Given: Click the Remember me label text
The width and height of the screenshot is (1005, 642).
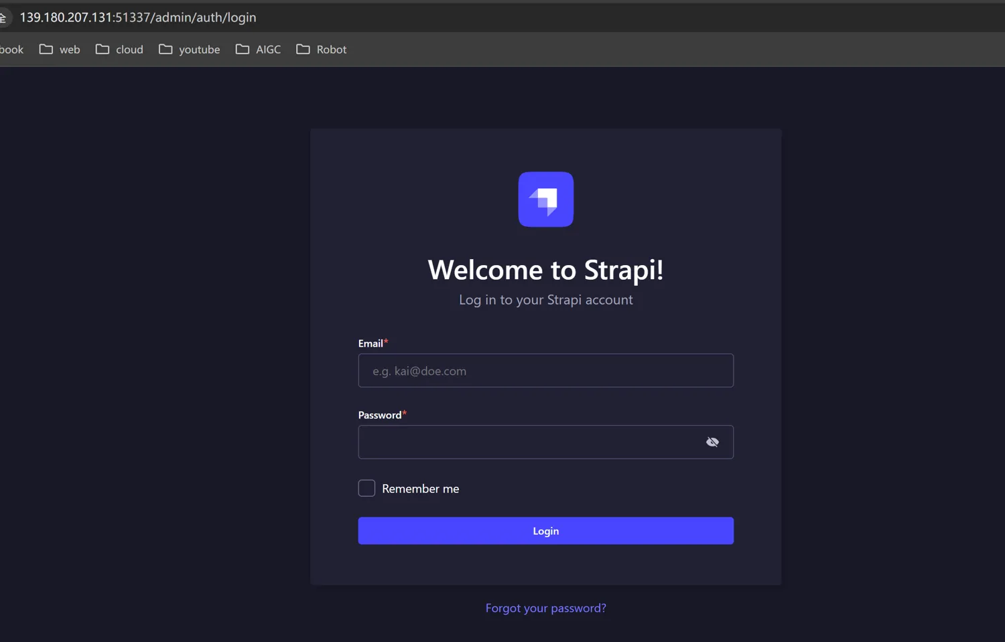Looking at the screenshot, I should 420,489.
